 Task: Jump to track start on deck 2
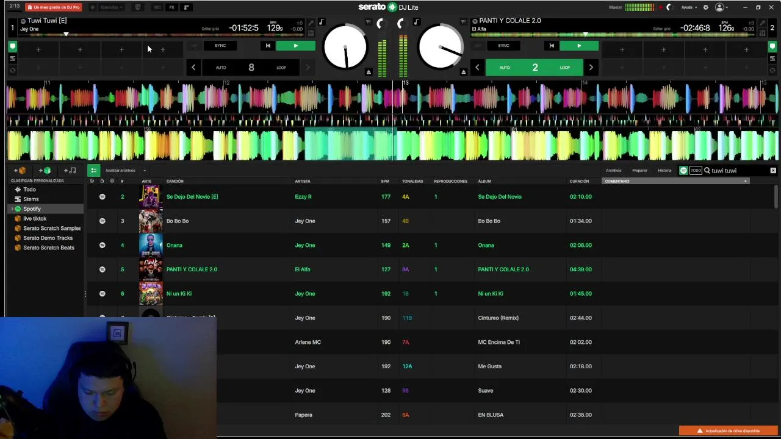coord(551,46)
